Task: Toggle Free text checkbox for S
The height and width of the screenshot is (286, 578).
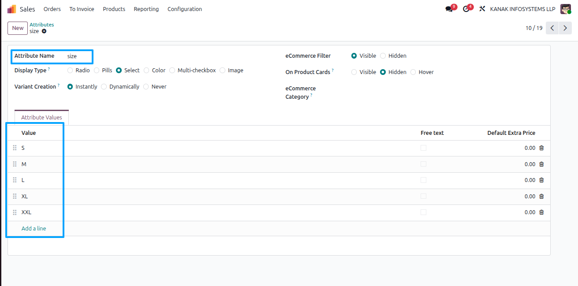Action: (x=424, y=148)
